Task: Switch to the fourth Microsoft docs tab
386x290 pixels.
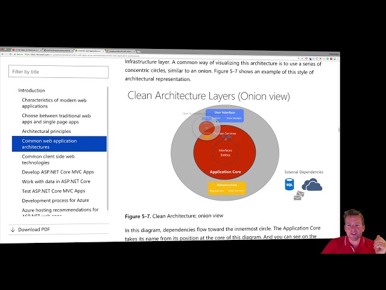Action: tap(121, 51)
